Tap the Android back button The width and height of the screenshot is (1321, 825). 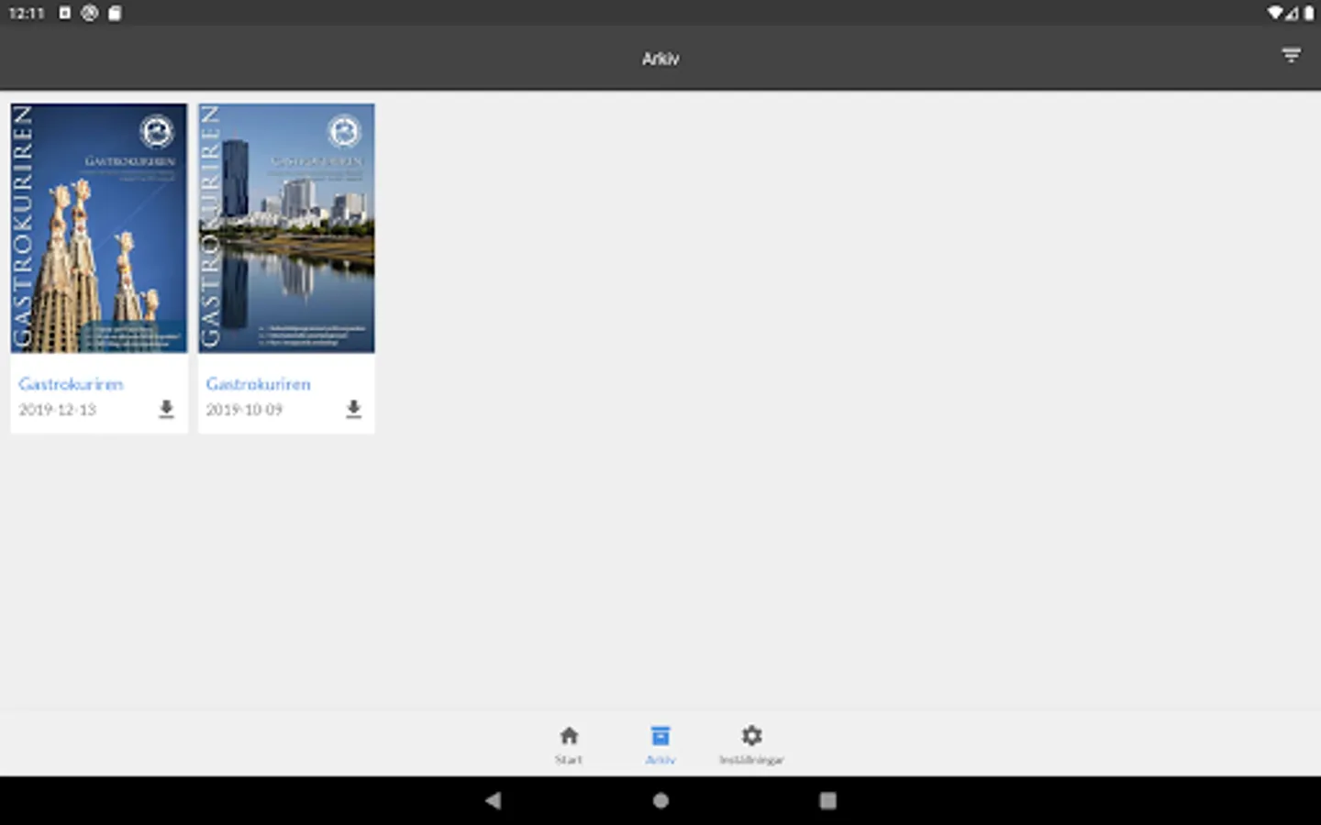[494, 800]
